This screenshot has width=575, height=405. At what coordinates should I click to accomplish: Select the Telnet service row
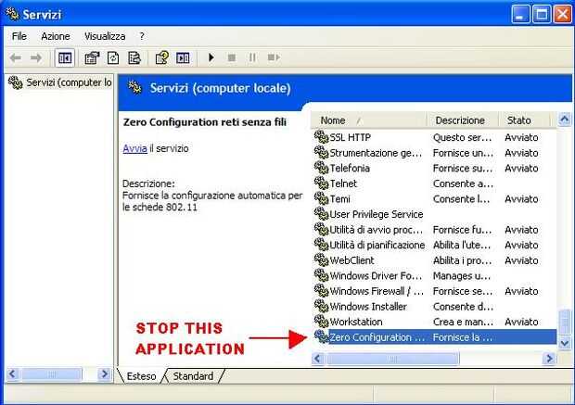pyautogui.click(x=434, y=184)
